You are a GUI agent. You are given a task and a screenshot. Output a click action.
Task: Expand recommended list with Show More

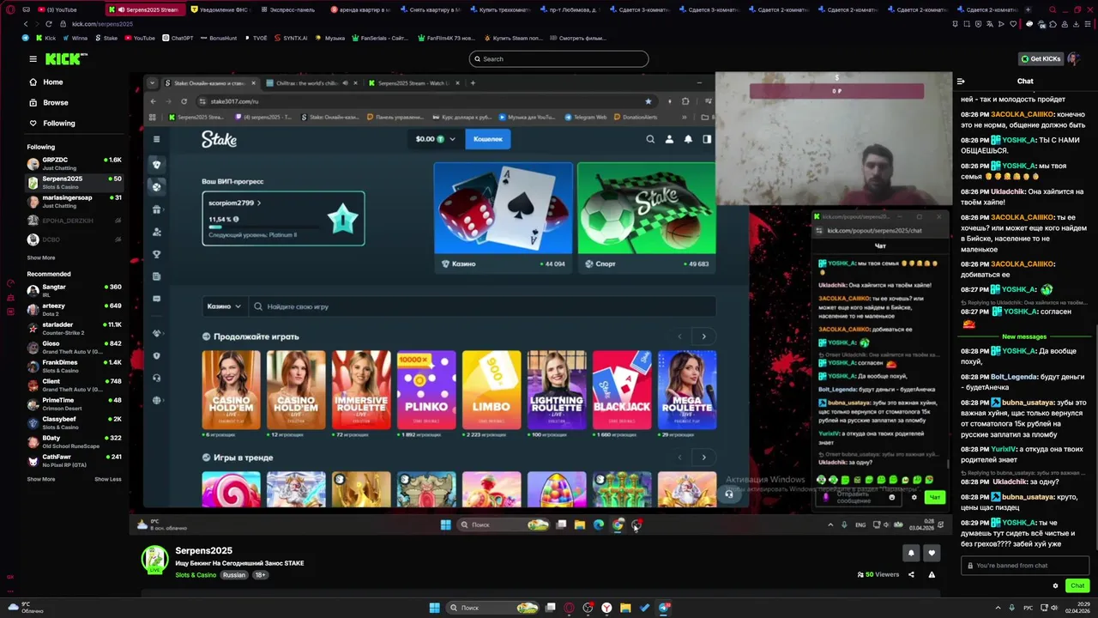pyautogui.click(x=40, y=479)
